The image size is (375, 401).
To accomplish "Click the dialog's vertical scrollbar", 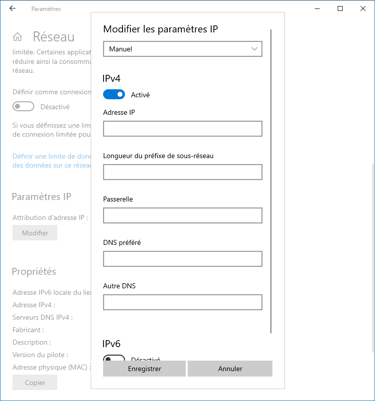I will [271, 182].
